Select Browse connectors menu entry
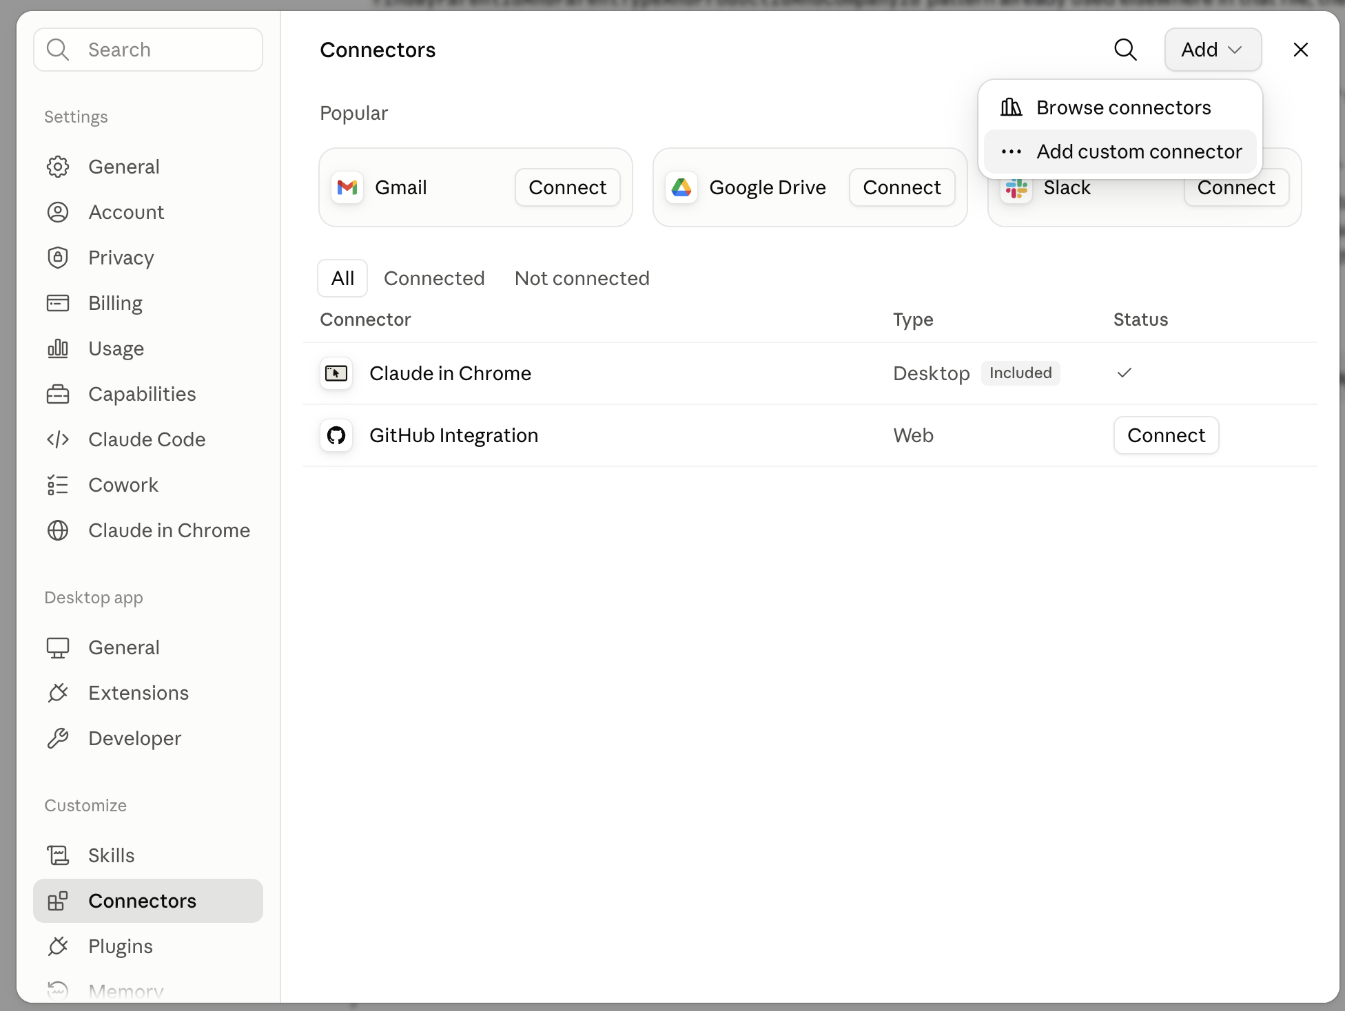The width and height of the screenshot is (1345, 1011). (x=1120, y=107)
